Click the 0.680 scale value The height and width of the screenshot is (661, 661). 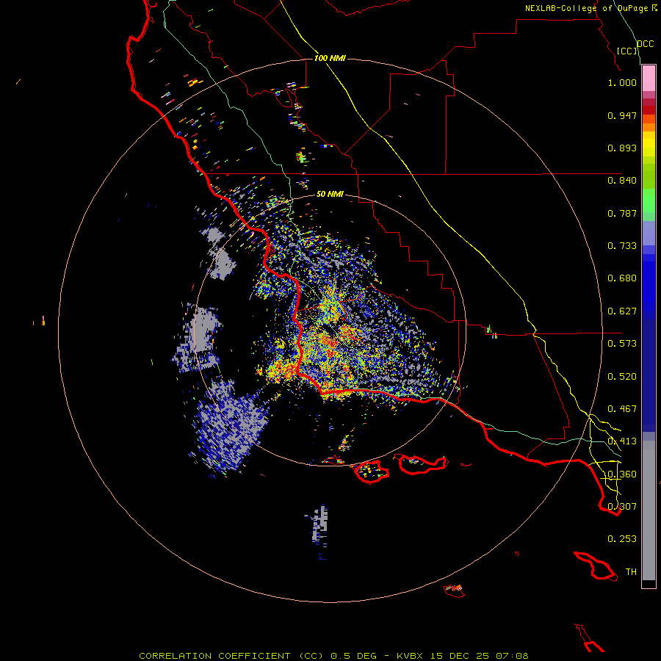[x=622, y=278]
